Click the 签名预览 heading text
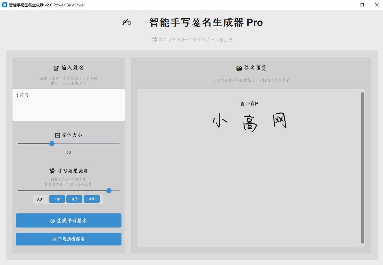 (255, 68)
